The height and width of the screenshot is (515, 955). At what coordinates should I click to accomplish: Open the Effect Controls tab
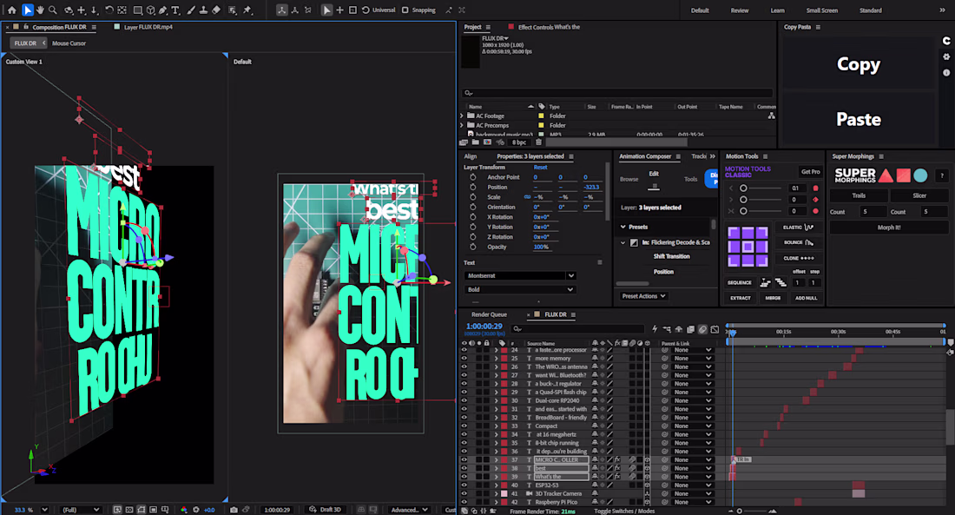click(x=549, y=27)
